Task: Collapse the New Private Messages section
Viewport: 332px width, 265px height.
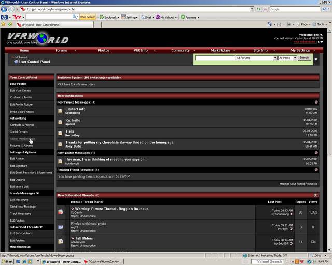Action: [316, 102]
